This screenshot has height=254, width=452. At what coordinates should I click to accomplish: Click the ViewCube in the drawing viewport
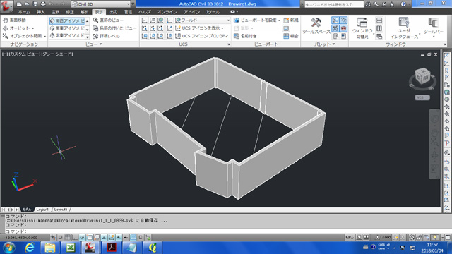(422, 77)
